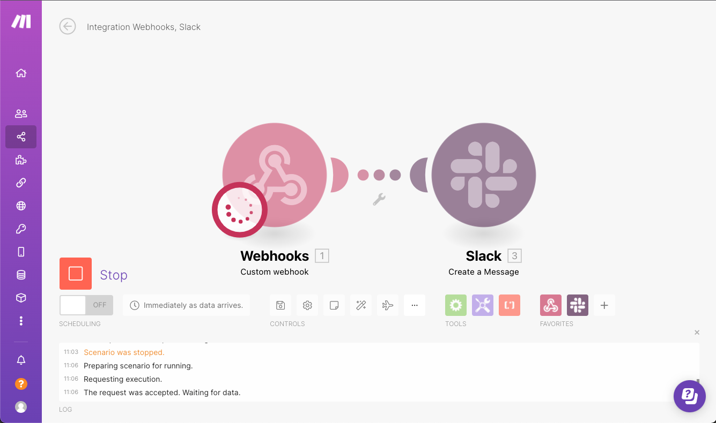Click the Stop button
This screenshot has height=423, width=716.
click(76, 274)
